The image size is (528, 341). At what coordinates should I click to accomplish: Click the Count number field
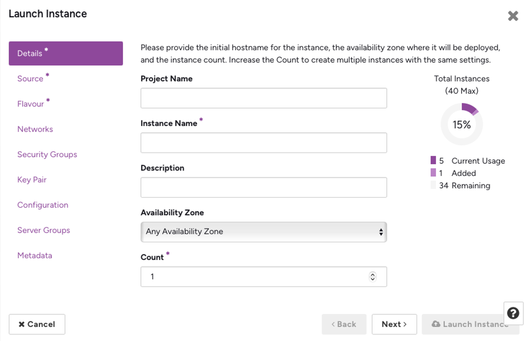tap(264, 277)
